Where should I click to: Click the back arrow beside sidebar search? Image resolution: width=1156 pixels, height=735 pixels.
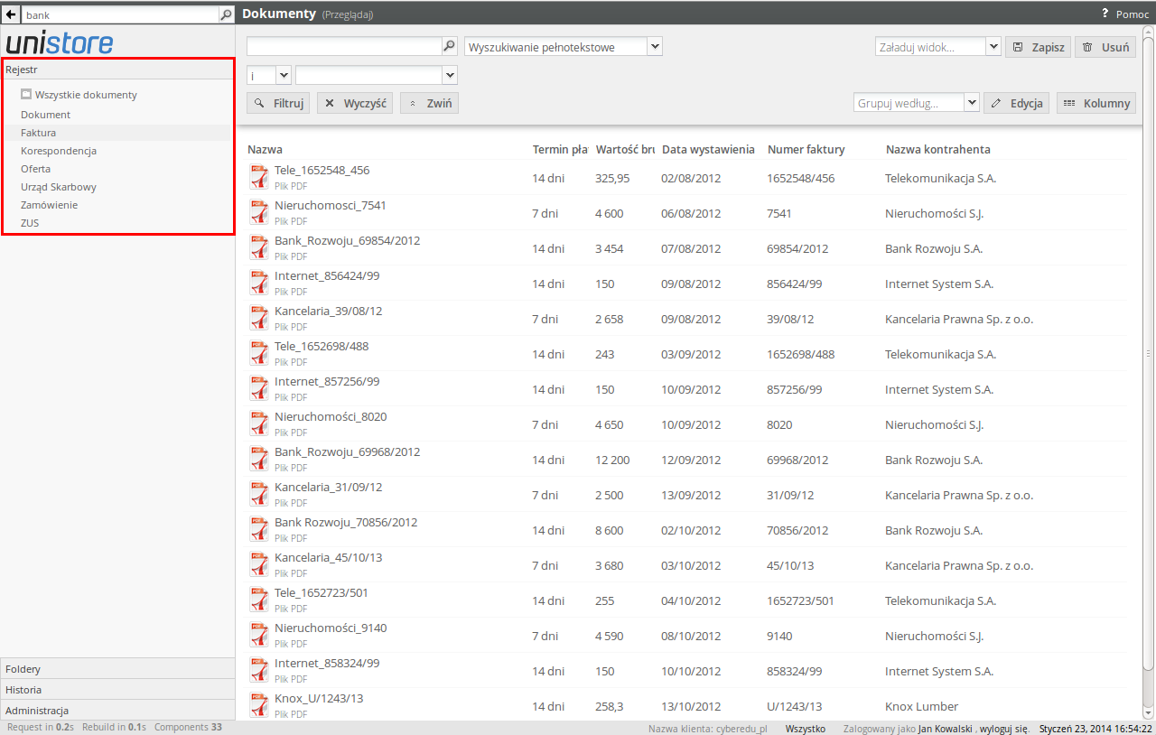(x=10, y=14)
